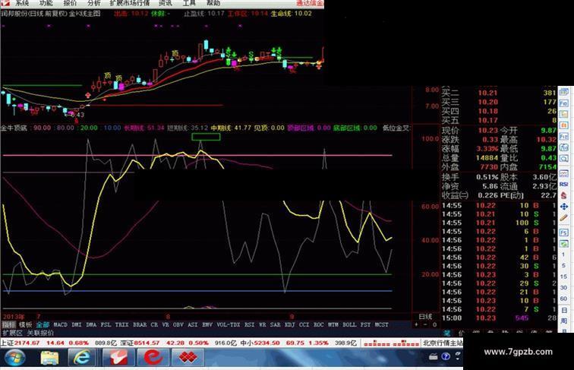The width and height of the screenshot is (574, 370).
Task: Click the blue four-way move arrows icon
Action: (x=564, y=207)
